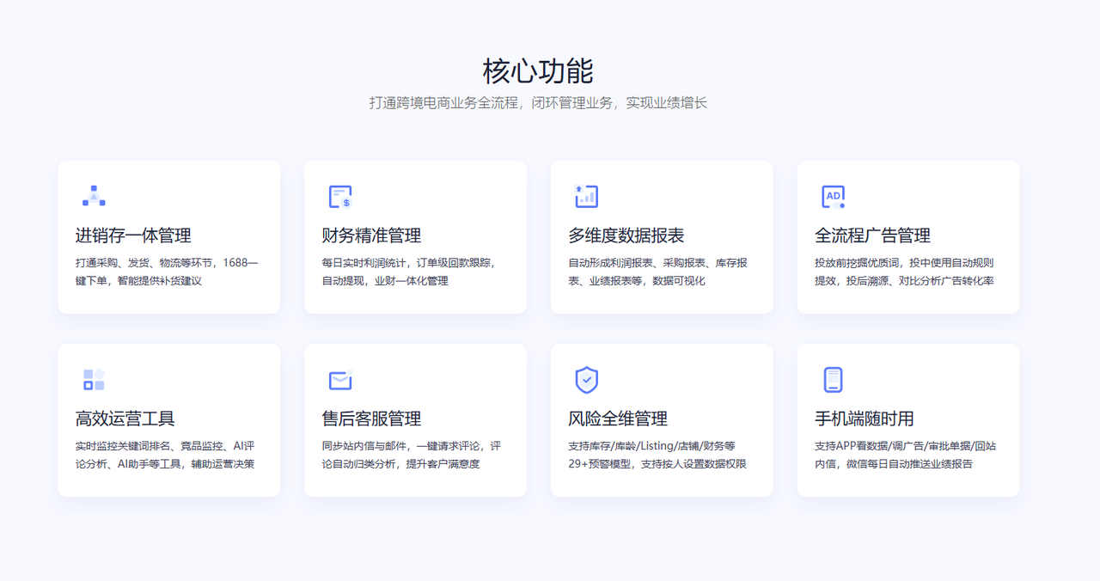
Task: Click the AD badge icon for 全流程广告管理
Action: click(833, 196)
